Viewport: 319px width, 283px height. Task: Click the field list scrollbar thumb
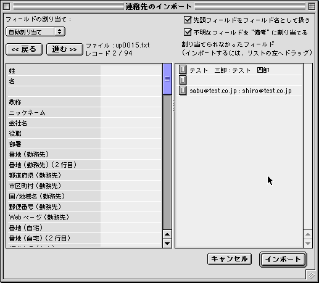tap(167, 79)
